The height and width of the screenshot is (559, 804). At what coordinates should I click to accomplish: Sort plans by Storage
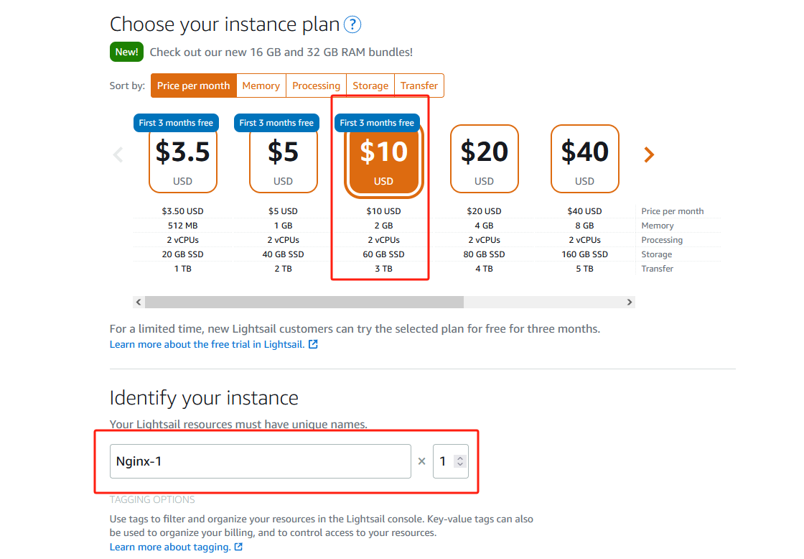pyautogui.click(x=370, y=86)
